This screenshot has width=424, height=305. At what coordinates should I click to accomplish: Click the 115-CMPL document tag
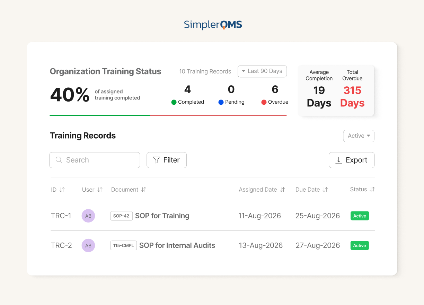(124, 245)
